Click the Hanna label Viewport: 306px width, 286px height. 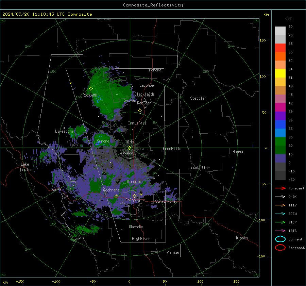[x=238, y=152]
